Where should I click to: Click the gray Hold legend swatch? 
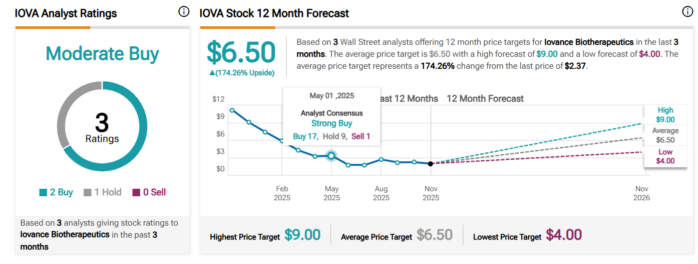click(x=87, y=193)
